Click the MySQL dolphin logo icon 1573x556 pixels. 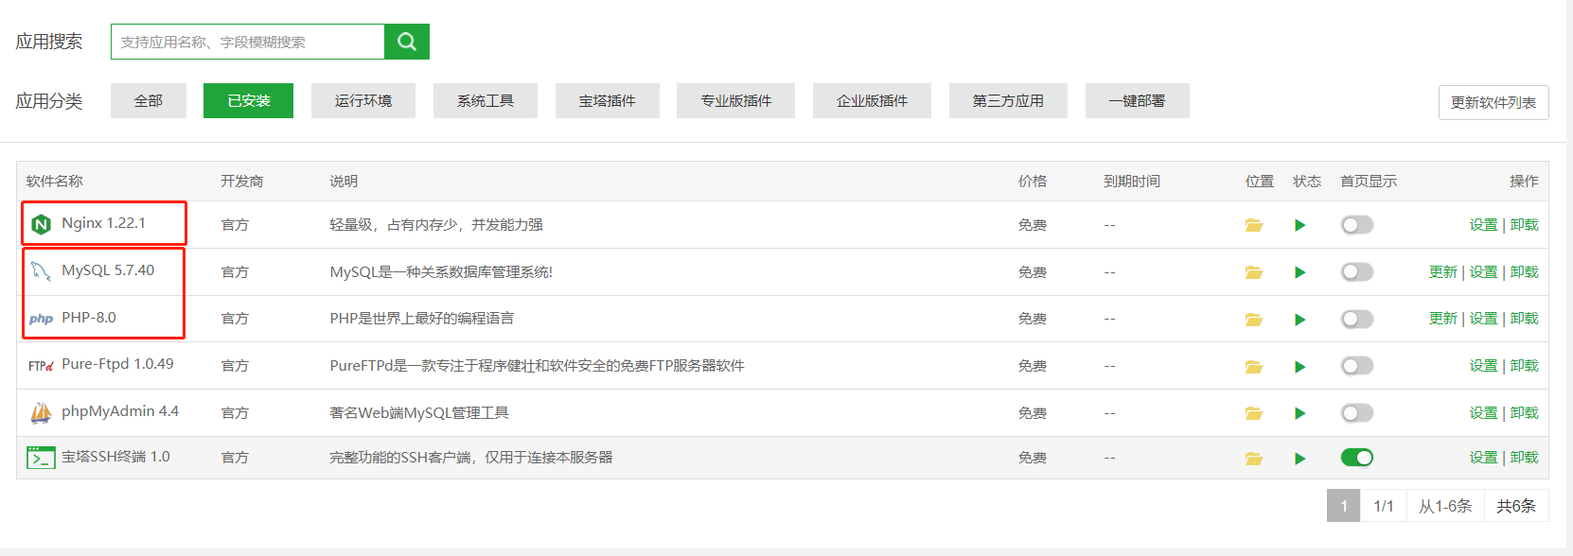tap(41, 271)
